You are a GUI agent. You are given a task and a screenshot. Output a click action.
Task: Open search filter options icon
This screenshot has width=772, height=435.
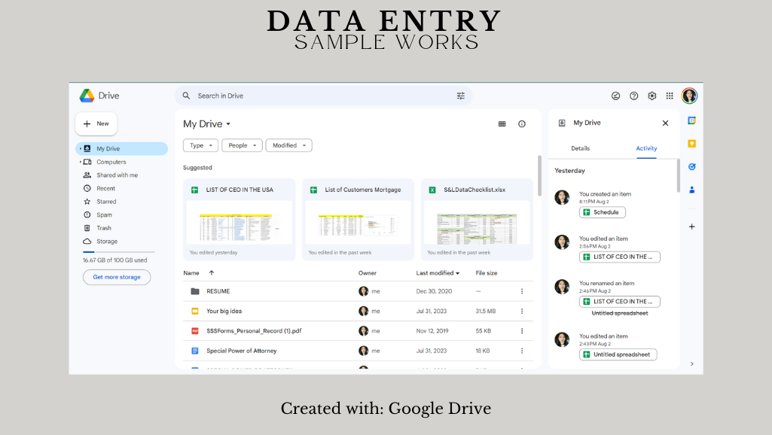460,96
